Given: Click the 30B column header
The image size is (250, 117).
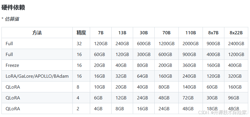Looking at the screenshot, I should [144, 33].
